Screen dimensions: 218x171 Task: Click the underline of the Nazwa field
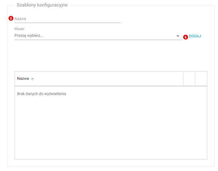coord(68,23)
